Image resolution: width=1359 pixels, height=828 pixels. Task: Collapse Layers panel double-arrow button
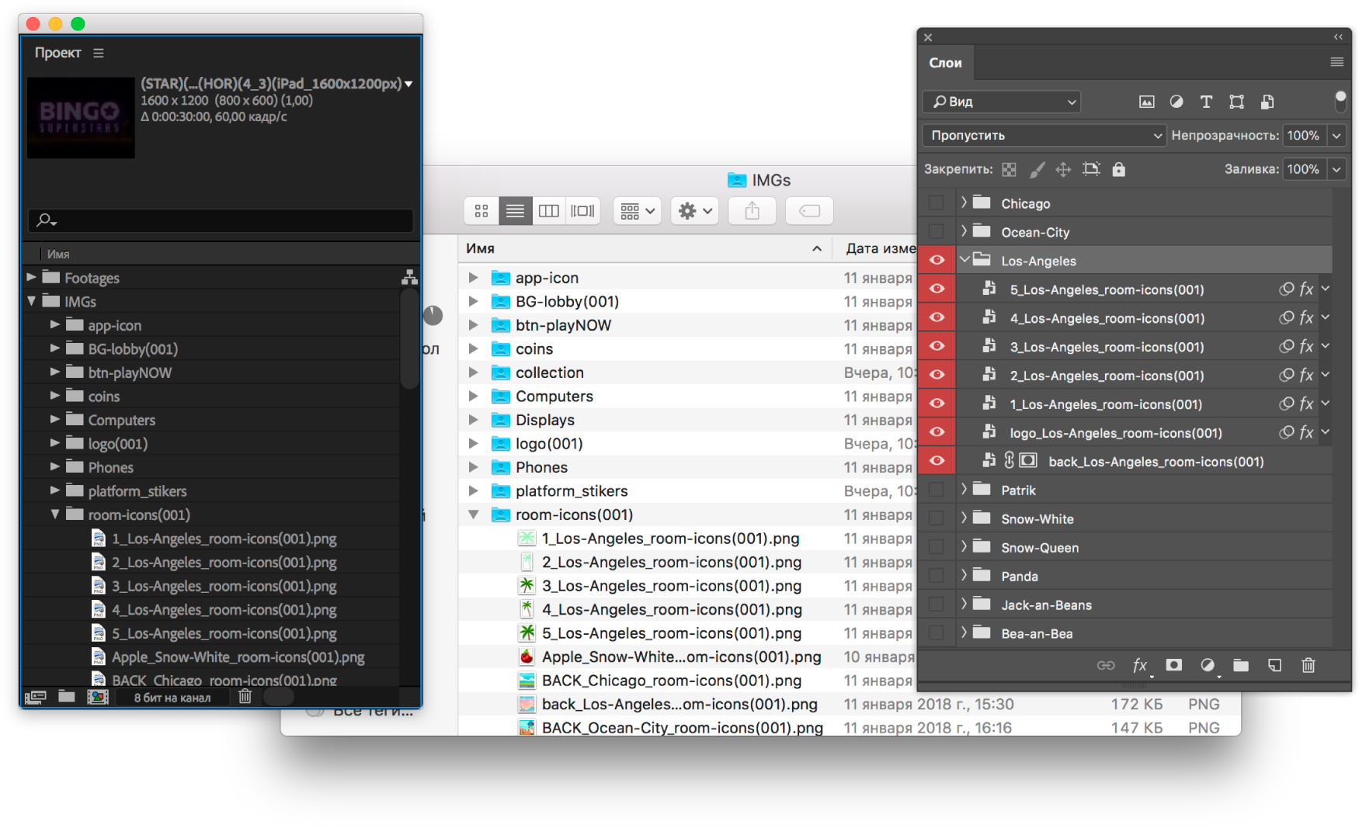coord(1338,37)
